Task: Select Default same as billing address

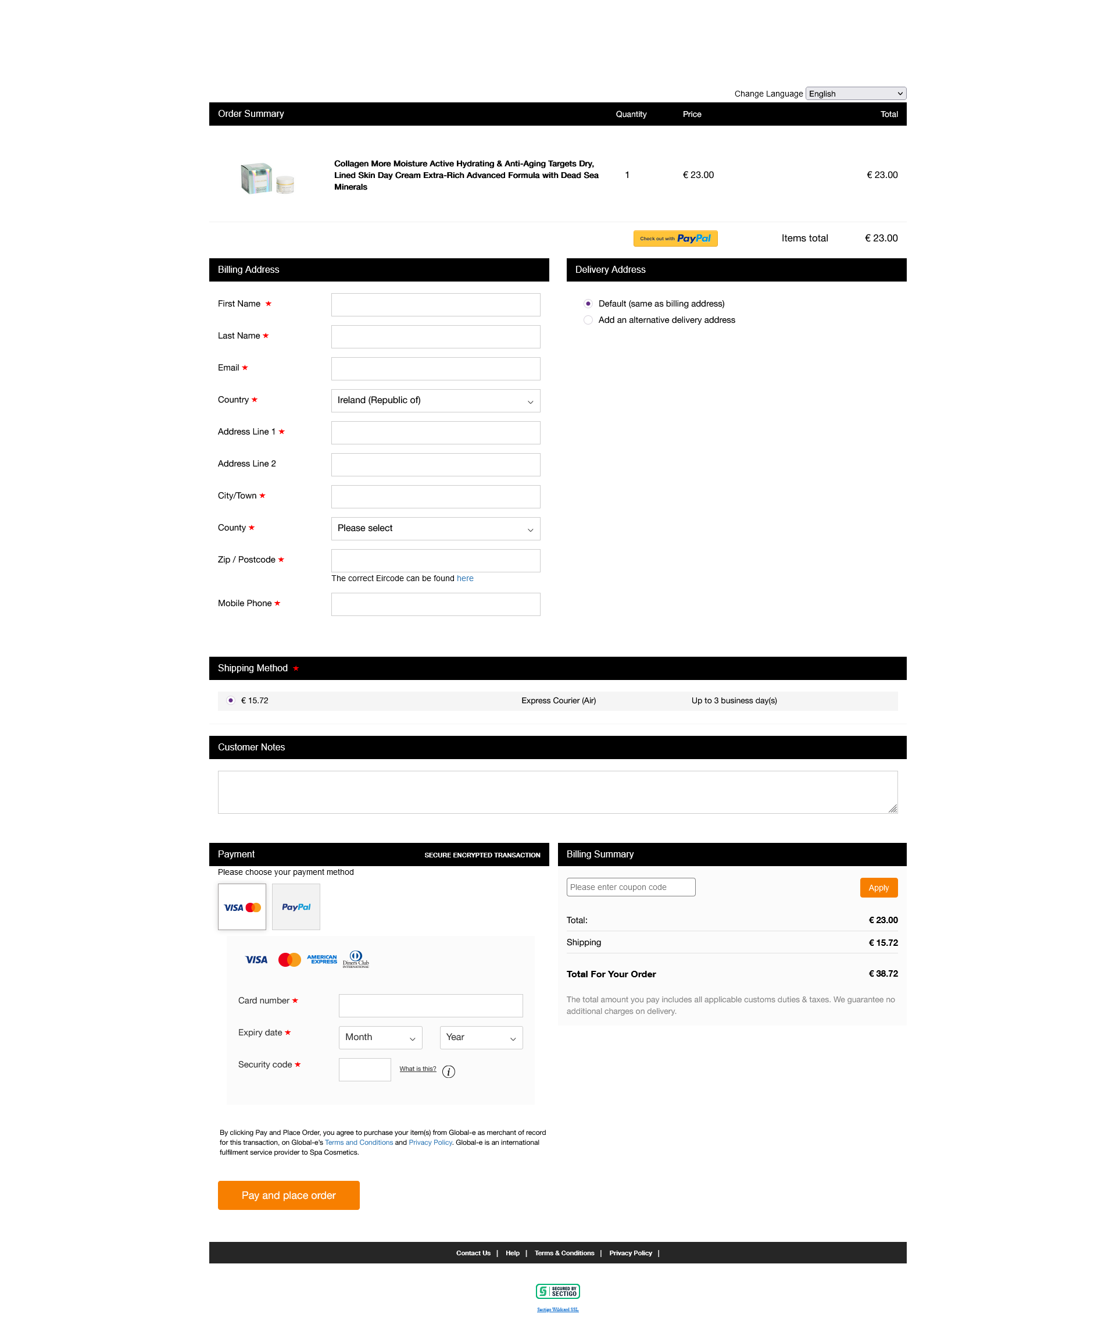Action: 588,304
